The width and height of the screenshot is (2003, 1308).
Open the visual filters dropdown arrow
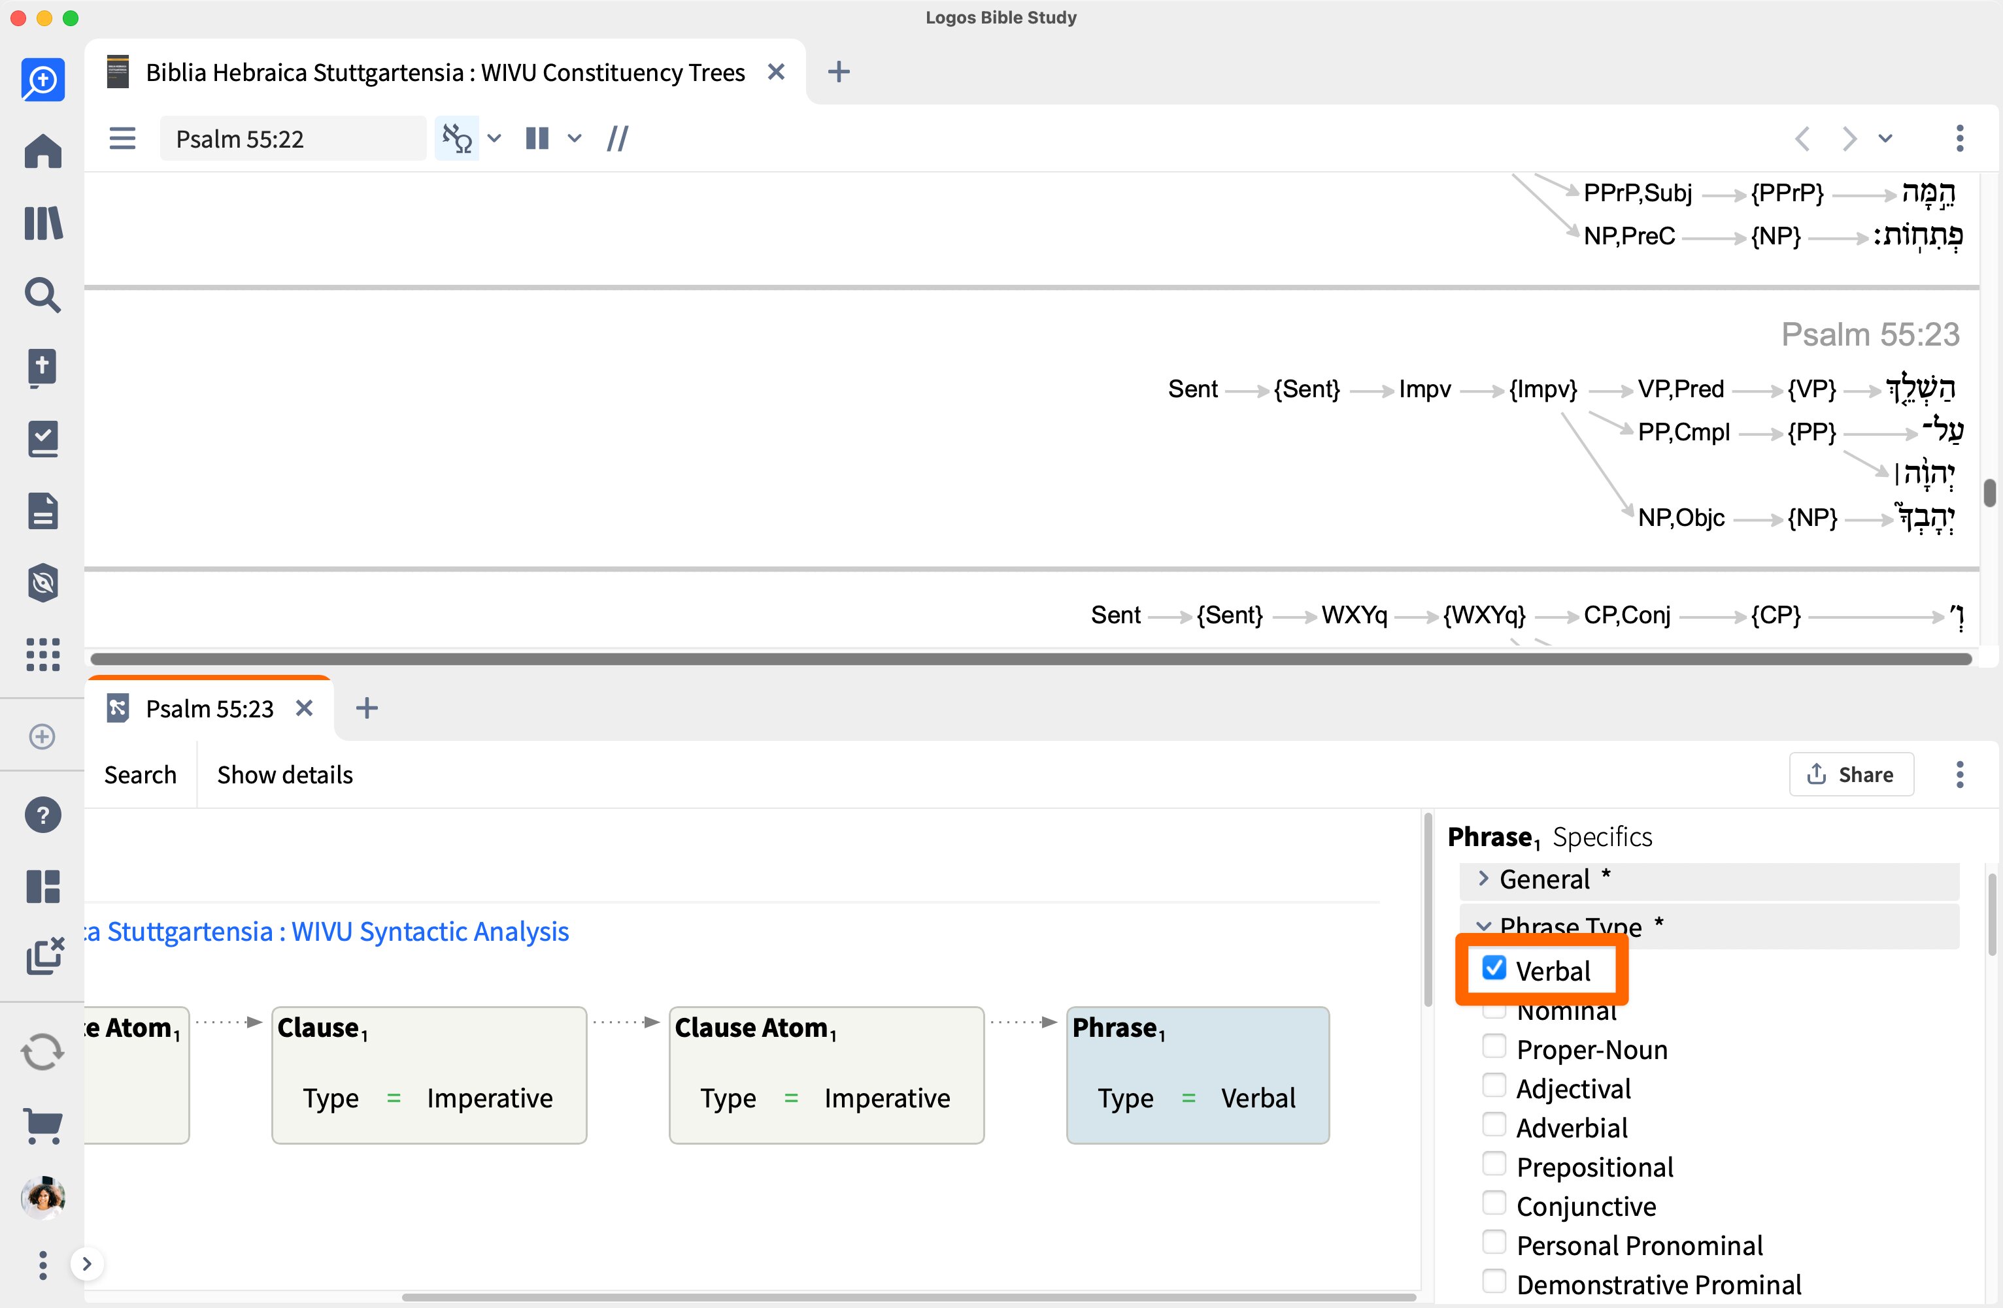tap(495, 138)
